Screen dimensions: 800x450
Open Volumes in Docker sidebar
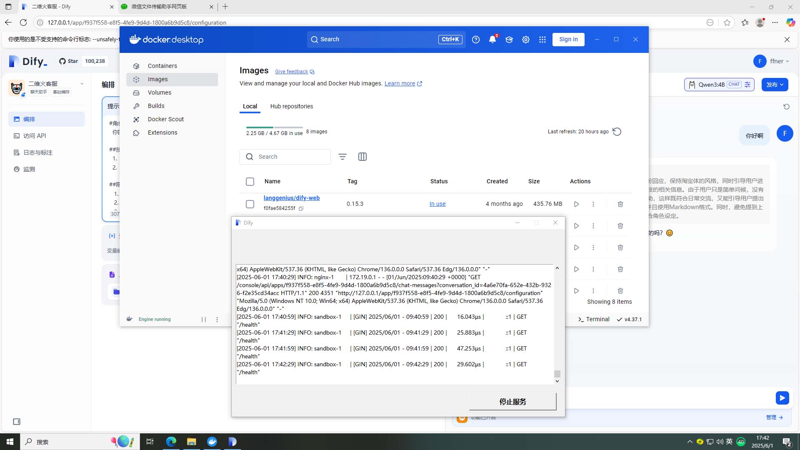tap(159, 92)
